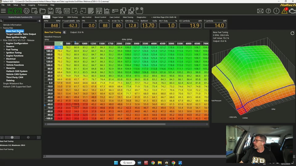Image resolution: width=296 pixels, height=166 pixels.
Task: Collapse the Elite 2500 ECU tree node
Action: [x=1, y=40]
